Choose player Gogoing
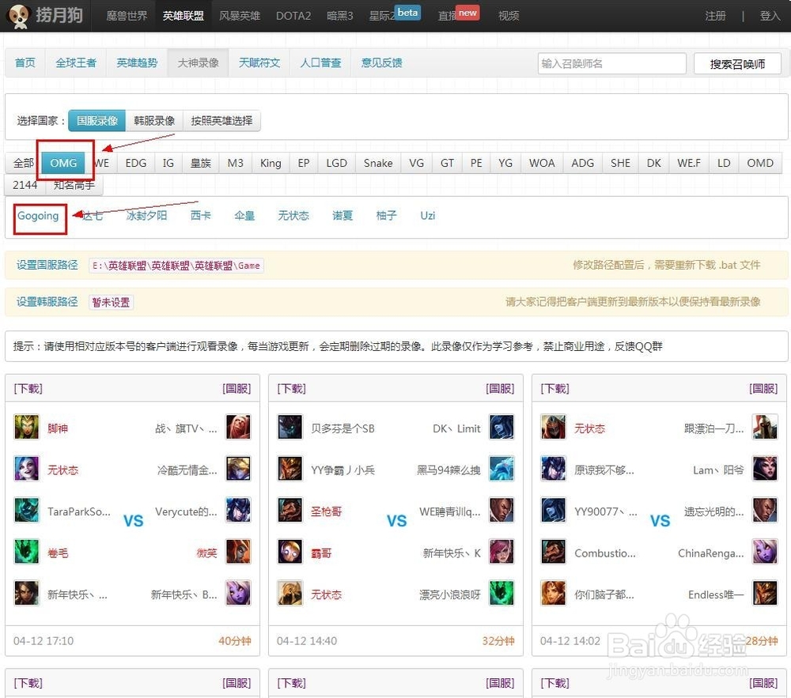The height and width of the screenshot is (698, 791). tap(38, 216)
